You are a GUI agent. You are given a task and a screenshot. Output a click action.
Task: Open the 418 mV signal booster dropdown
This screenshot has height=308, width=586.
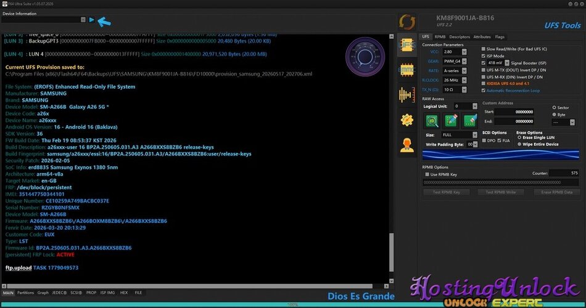507,63
